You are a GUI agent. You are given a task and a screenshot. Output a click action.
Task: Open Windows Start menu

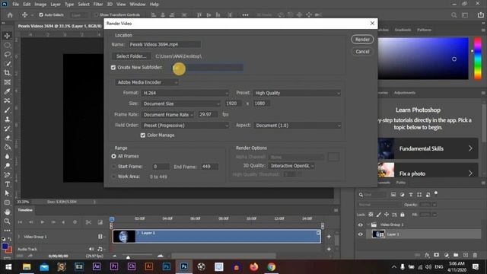pos(8,267)
